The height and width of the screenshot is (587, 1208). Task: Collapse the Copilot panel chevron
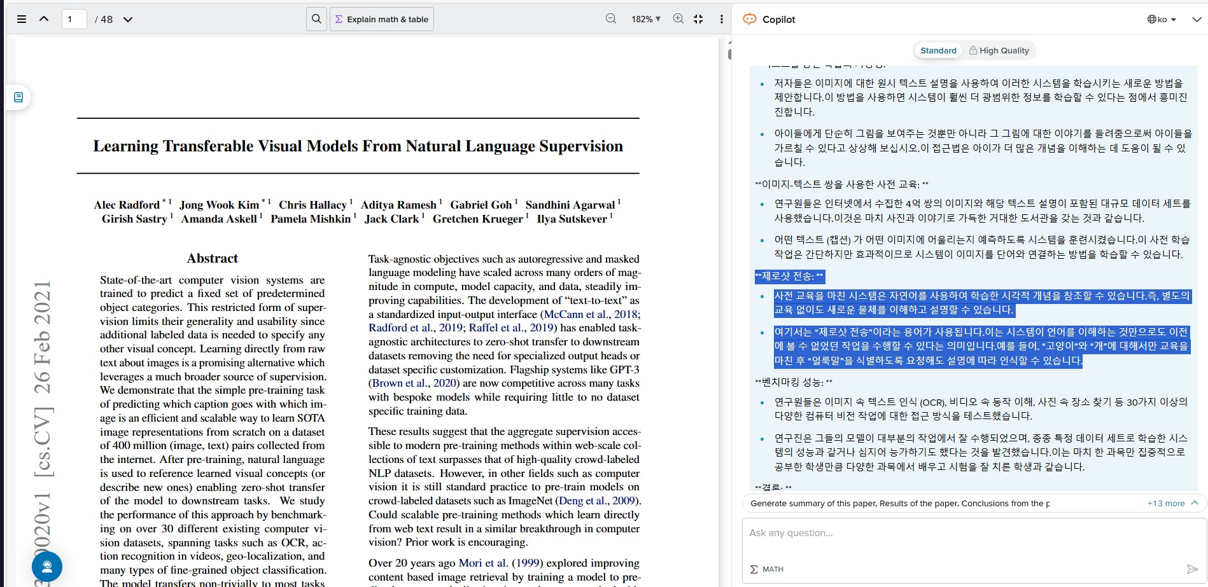coord(1197,19)
